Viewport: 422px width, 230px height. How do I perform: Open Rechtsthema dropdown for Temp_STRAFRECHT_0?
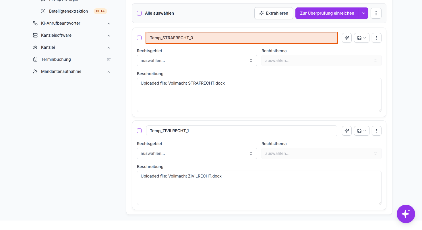point(322,61)
